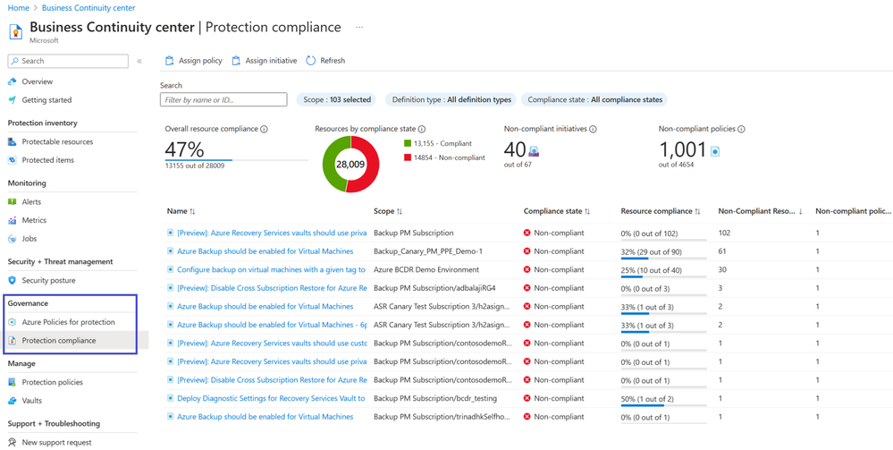The image size is (893, 450).
Task: Click the red Non-compliant donut segment
Action: pyautogui.click(x=369, y=166)
